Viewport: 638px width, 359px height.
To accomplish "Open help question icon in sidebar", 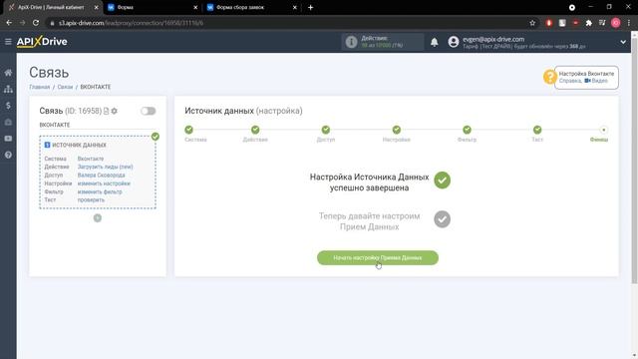I will pos(8,156).
